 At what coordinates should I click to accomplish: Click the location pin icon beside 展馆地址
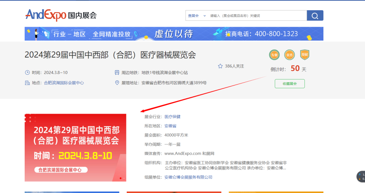(117, 83)
